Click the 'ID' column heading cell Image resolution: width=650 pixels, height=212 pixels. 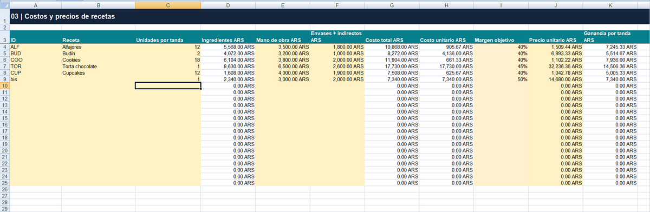point(36,37)
